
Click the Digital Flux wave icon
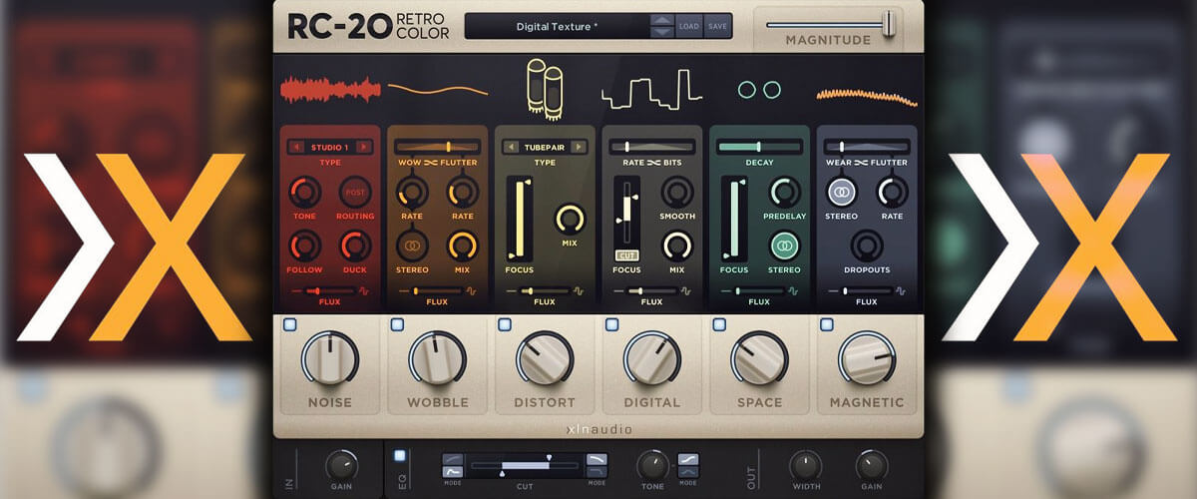click(x=685, y=290)
